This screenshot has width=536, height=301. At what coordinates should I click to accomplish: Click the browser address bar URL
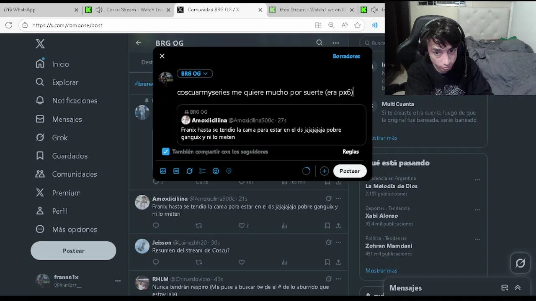[67, 25]
